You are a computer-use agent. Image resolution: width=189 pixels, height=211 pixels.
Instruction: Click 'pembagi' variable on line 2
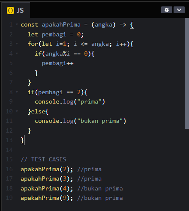[54, 35]
